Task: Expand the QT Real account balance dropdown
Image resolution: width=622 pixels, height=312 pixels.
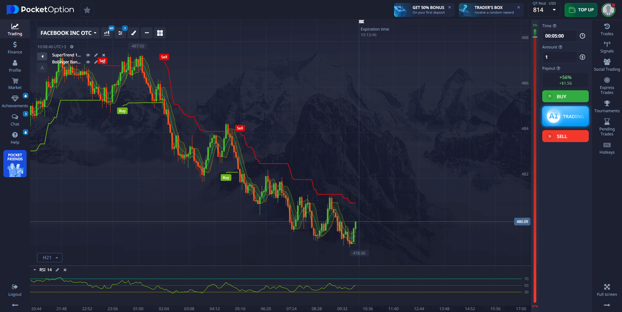Action: 554,10
